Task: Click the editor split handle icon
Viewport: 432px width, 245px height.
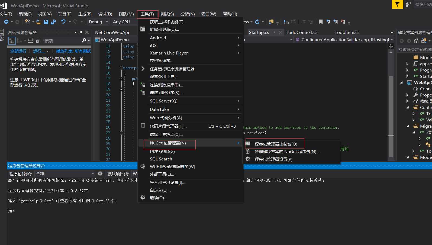Action: (391, 46)
